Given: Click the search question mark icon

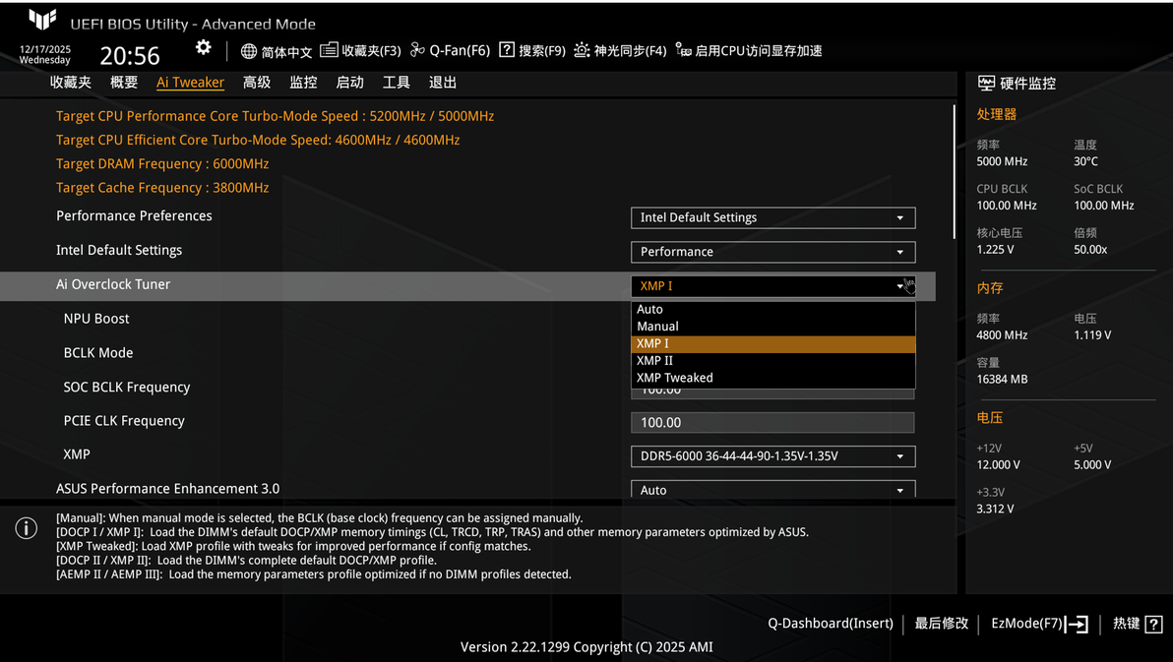Looking at the screenshot, I should point(507,50).
